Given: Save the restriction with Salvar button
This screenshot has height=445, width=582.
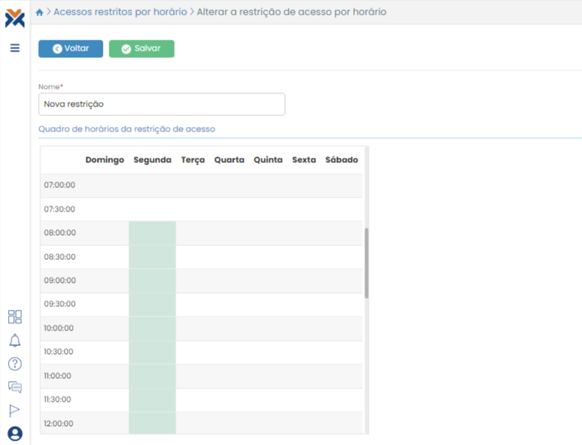Looking at the screenshot, I should click(x=141, y=48).
